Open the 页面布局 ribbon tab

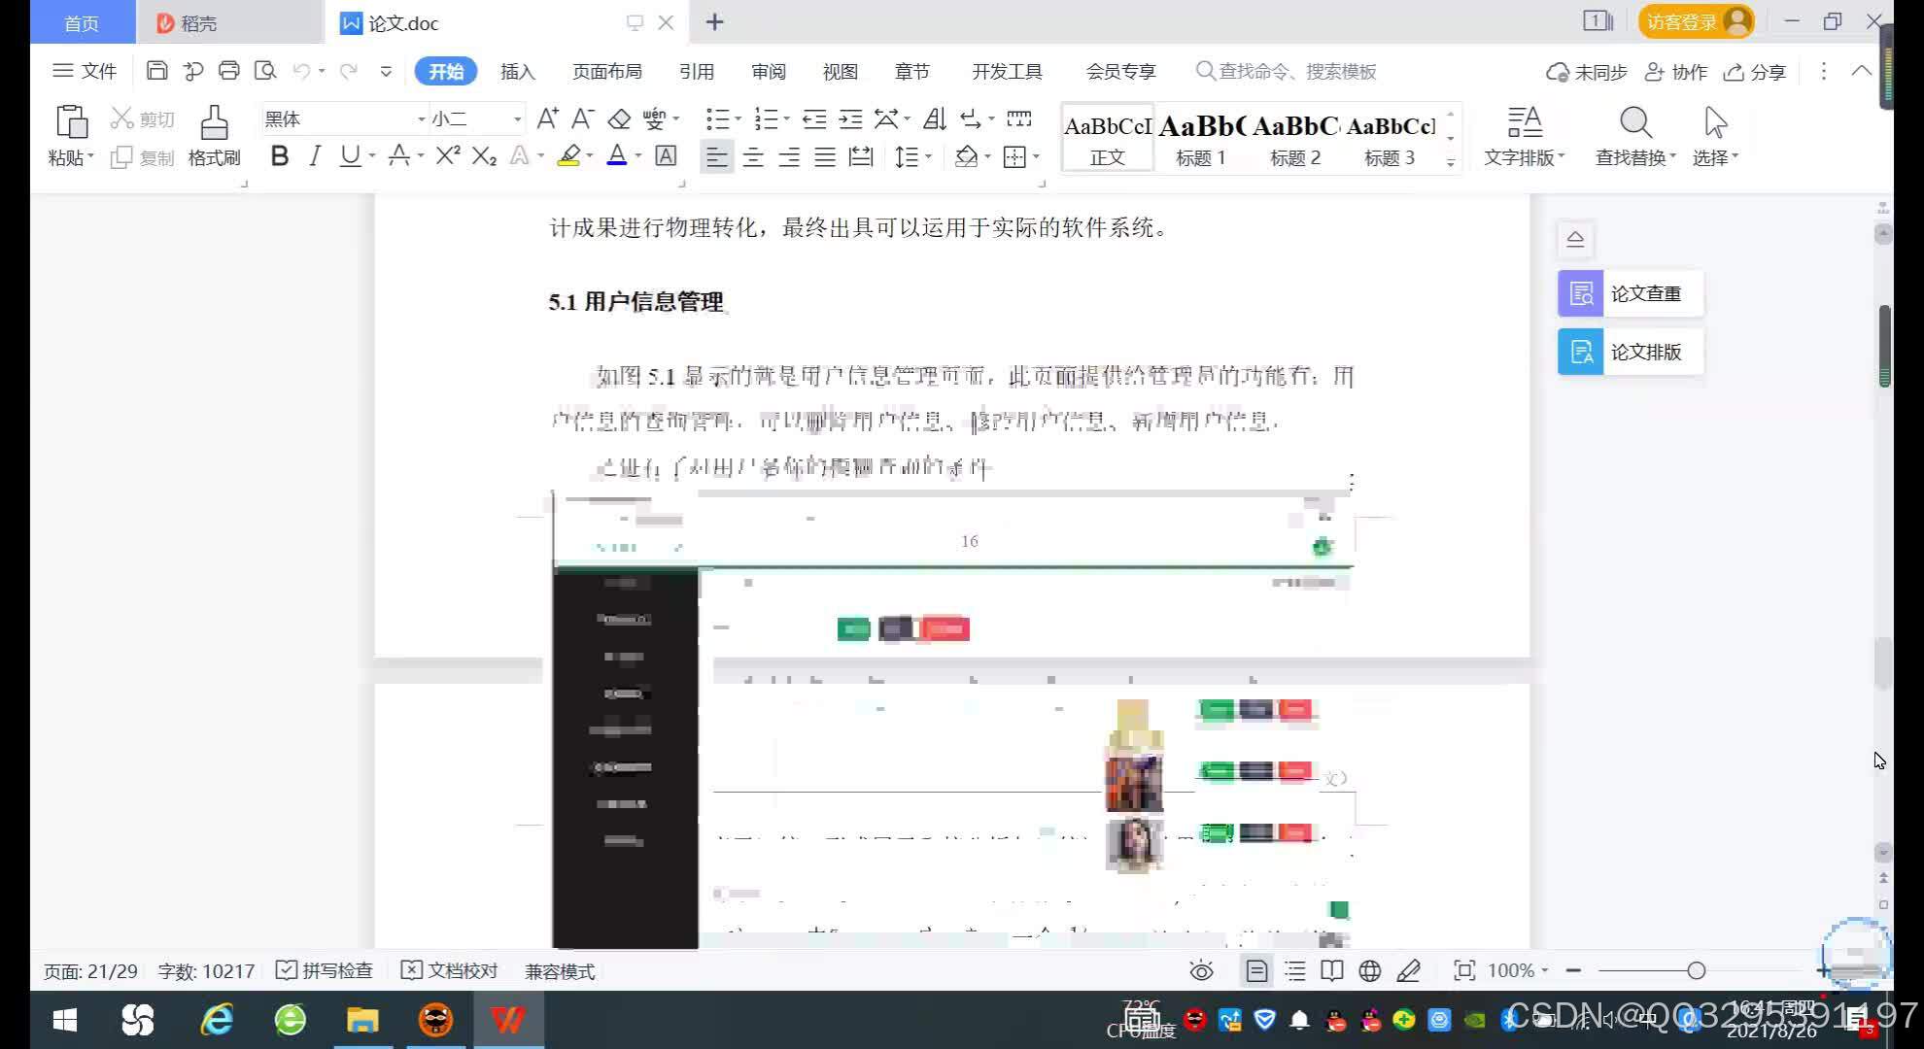(607, 72)
